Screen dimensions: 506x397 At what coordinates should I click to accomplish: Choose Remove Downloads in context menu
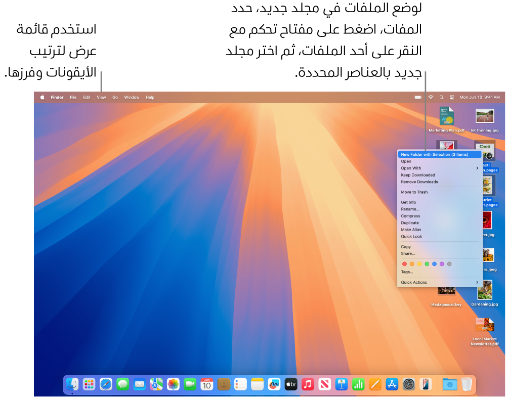click(x=440, y=182)
